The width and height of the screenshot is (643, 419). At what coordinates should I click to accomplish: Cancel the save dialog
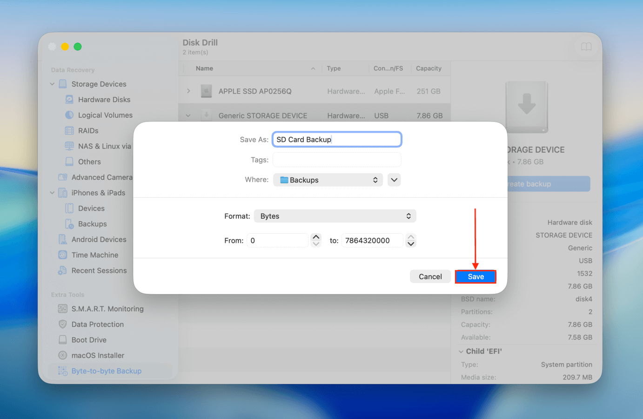(x=430, y=276)
